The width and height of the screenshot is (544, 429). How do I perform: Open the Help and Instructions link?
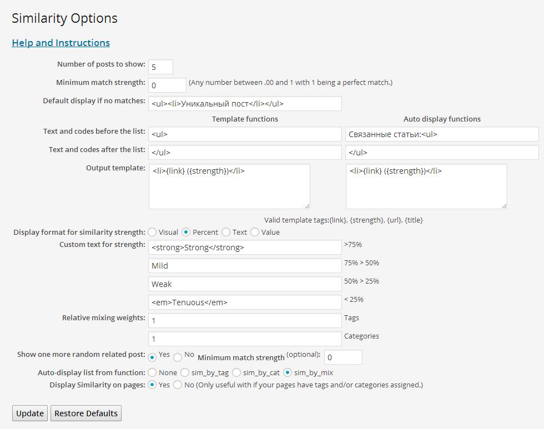coord(61,43)
